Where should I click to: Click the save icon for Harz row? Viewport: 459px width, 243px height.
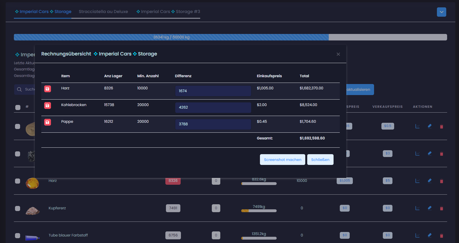[48, 89]
